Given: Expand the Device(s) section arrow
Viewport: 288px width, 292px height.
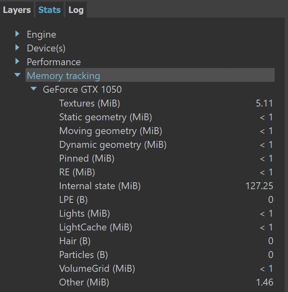Looking at the screenshot, I should coord(17,47).
